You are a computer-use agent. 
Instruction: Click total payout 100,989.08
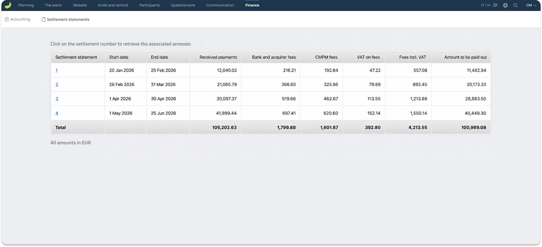tap(474, 127)
